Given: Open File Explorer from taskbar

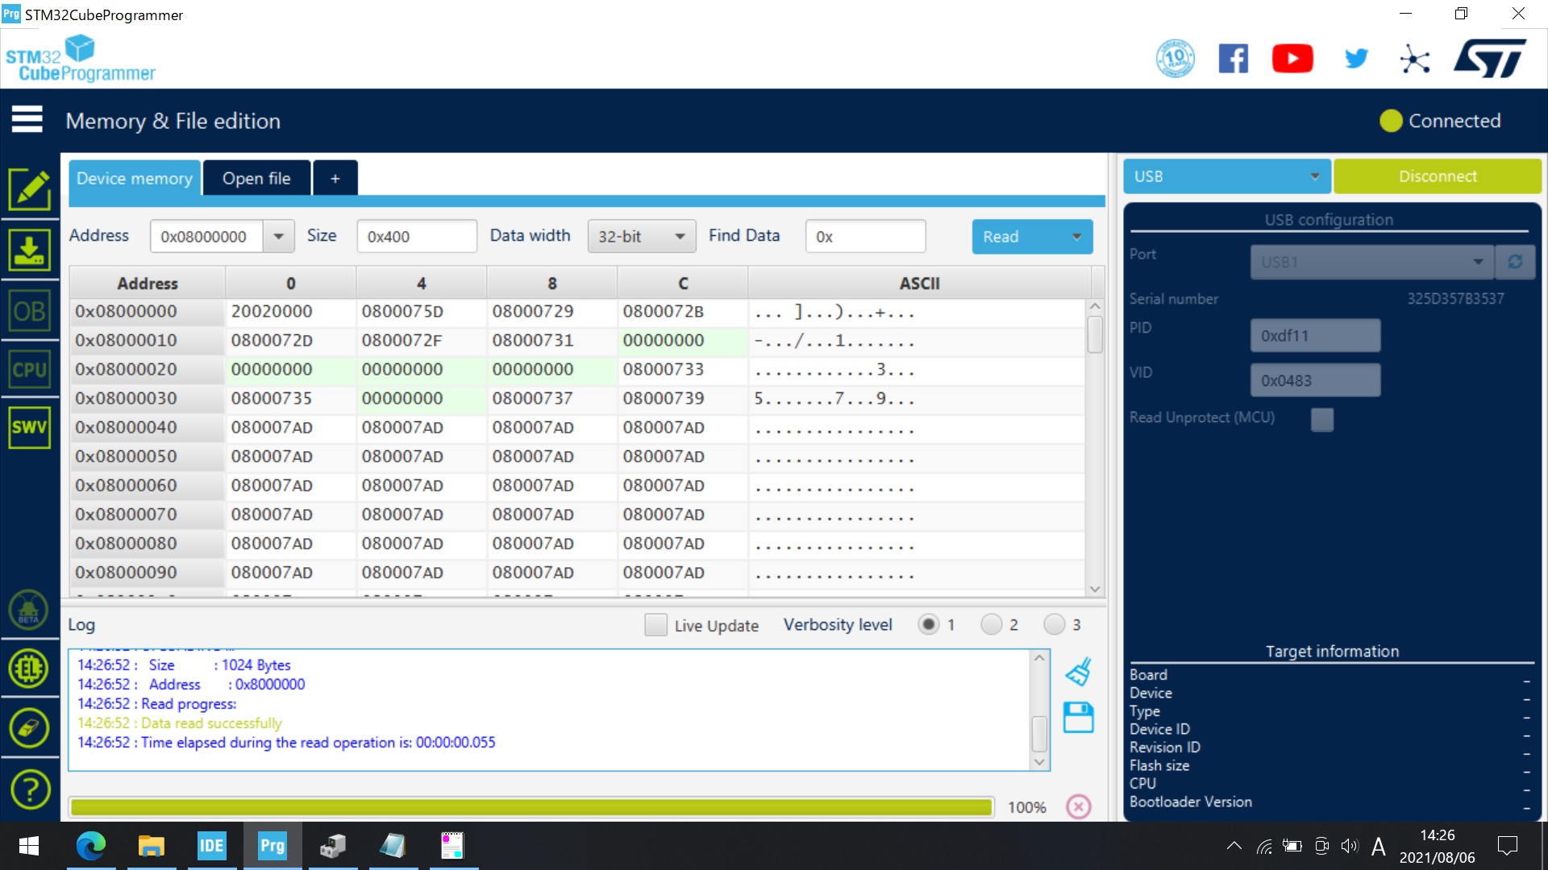Looking at the screenshot, I should pos(151,846).
